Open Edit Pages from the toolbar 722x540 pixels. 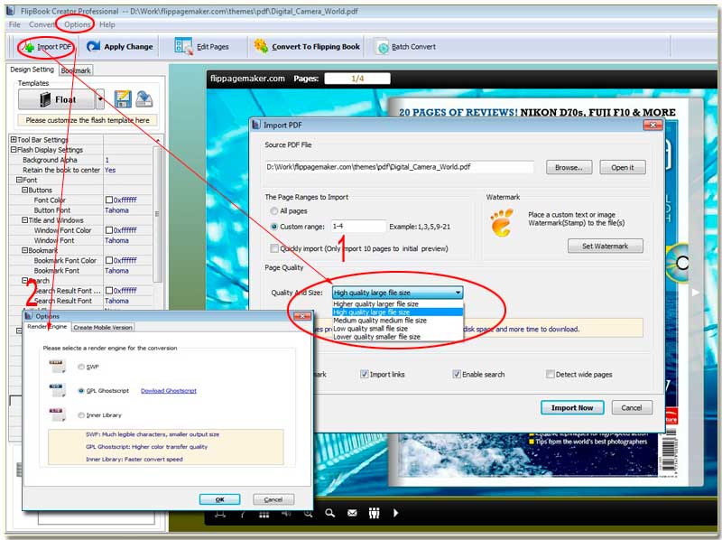click(184, 46)
